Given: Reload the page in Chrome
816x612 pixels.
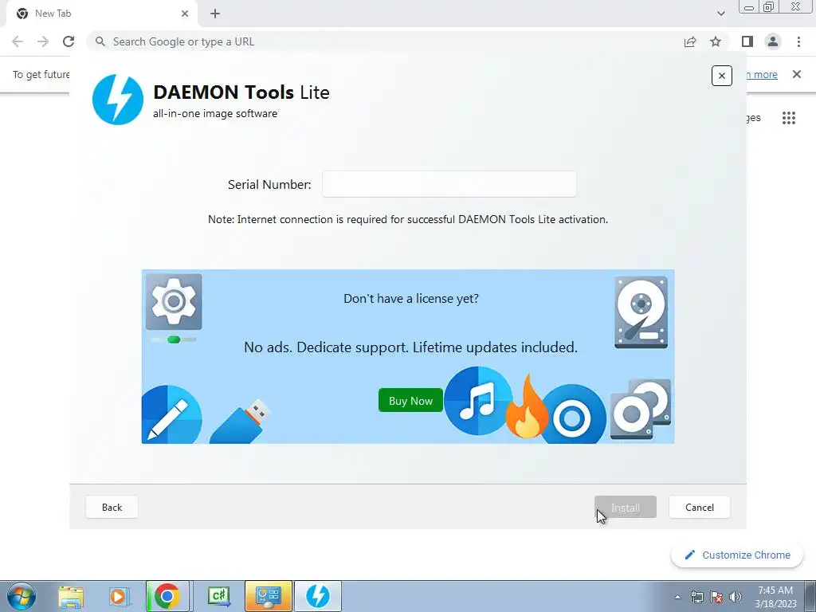Looking at the screenshot, I should pos(69,41).
